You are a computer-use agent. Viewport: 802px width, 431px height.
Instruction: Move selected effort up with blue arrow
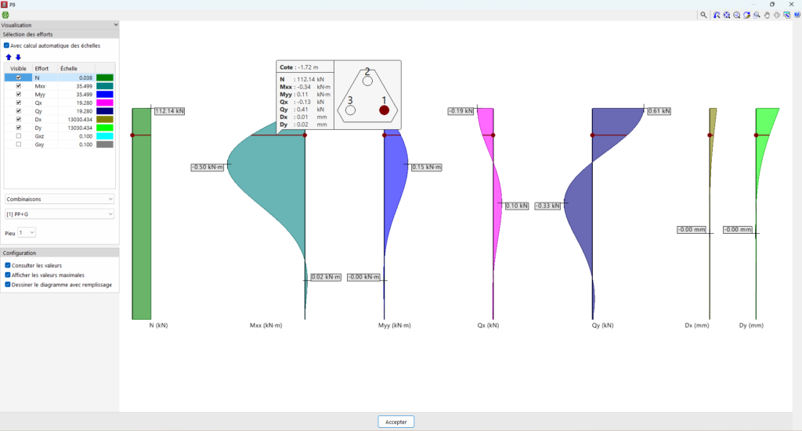pyautogui.click(x=9, y=57)
